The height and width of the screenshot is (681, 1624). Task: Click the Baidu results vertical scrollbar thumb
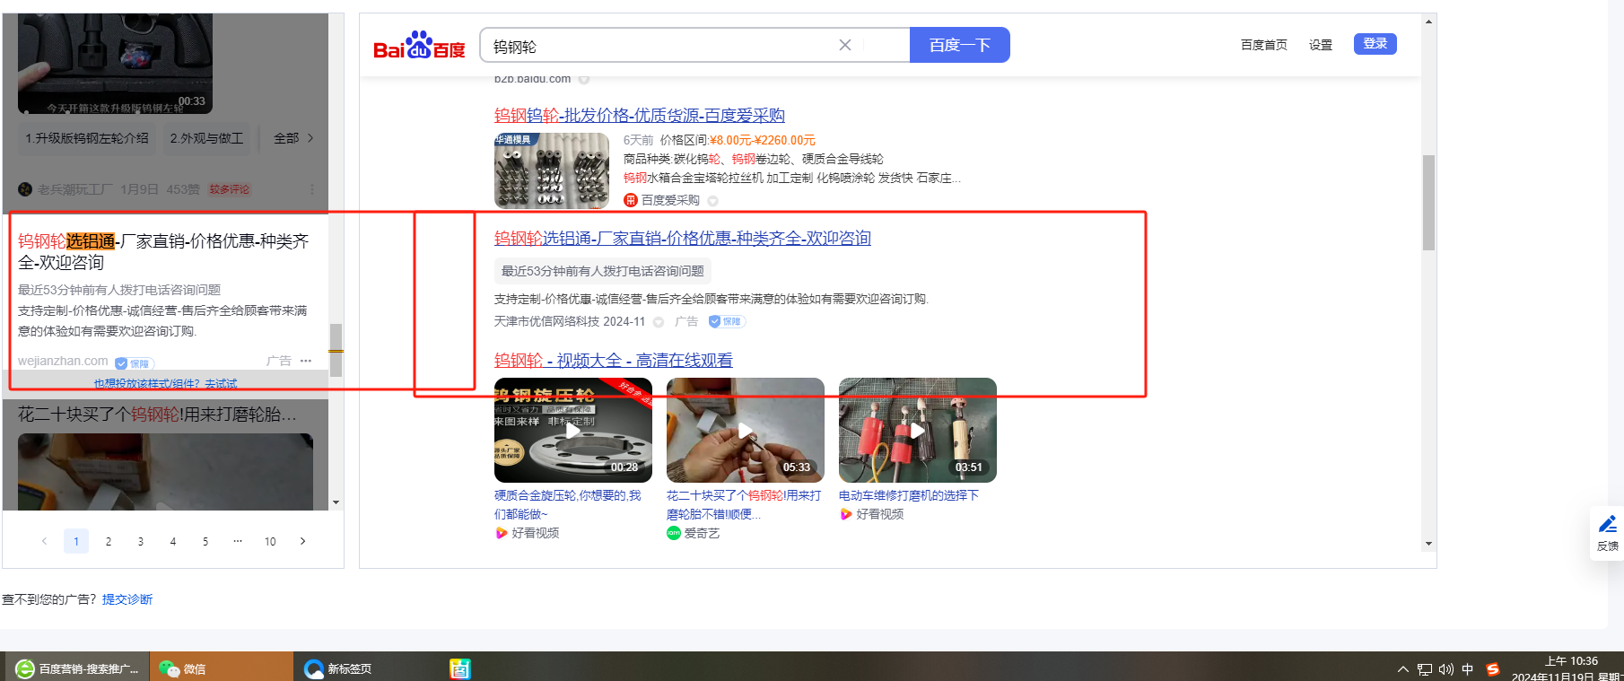point(1428,203)
